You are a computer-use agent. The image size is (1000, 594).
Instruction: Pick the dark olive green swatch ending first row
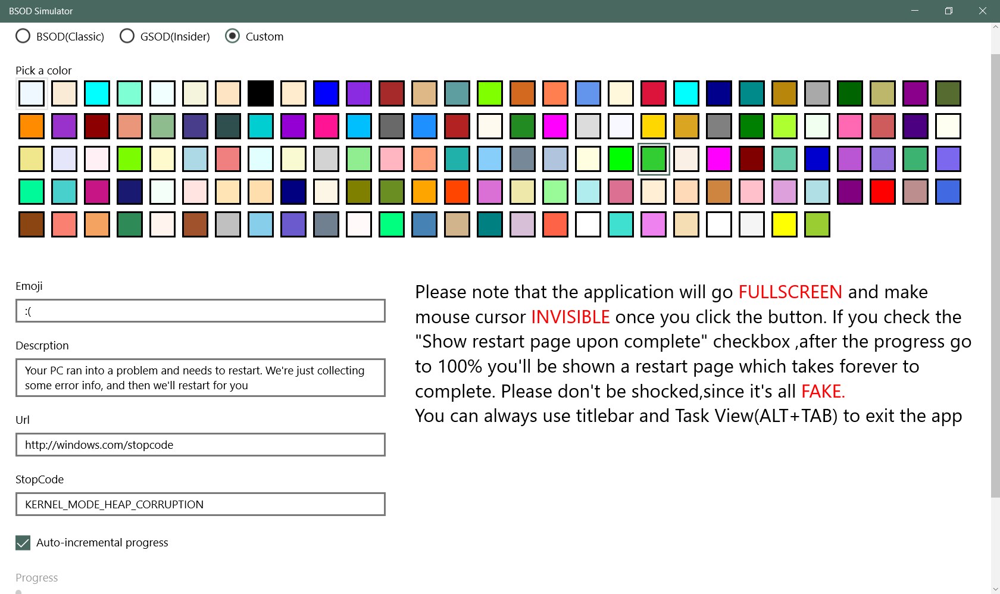point(948,93)
